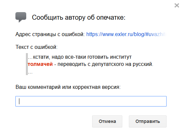The image size is (182, 138).
Task: Click the dialog title Сообщить автору об опечатке
Action: (79, 17)
